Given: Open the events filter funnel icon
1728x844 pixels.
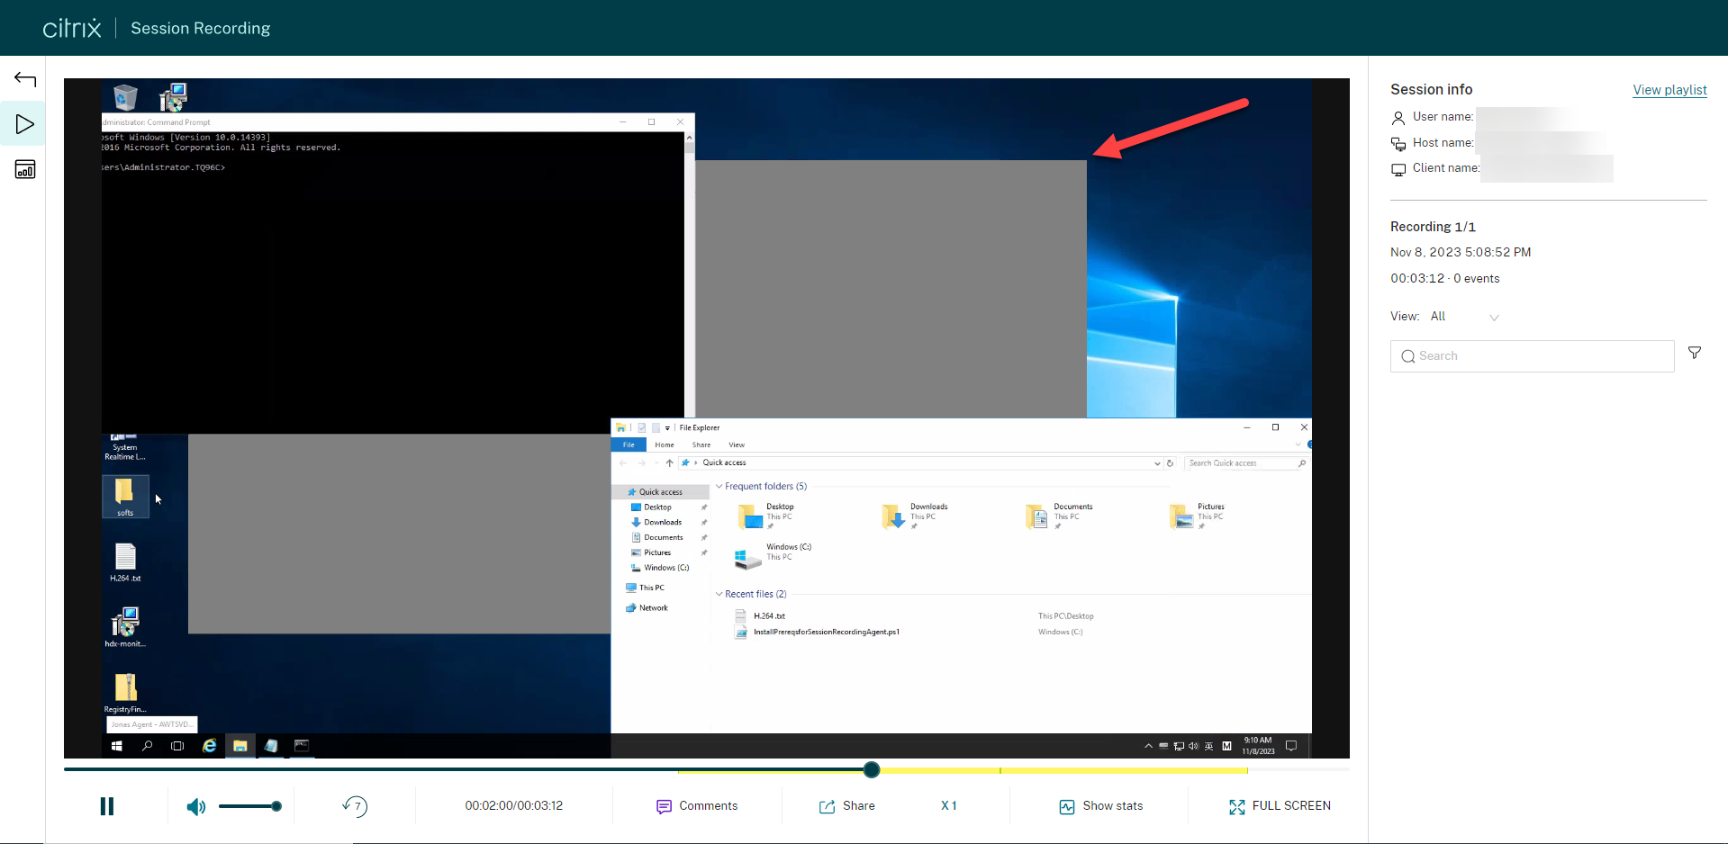Looking at the screenshot, I should 1695,353.
